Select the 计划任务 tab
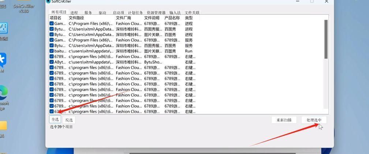This screenshot has width=369, height=154. click(135, 13)
